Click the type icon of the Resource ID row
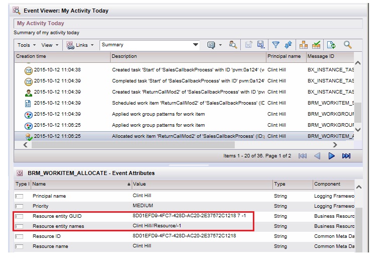 pos(19,236)
